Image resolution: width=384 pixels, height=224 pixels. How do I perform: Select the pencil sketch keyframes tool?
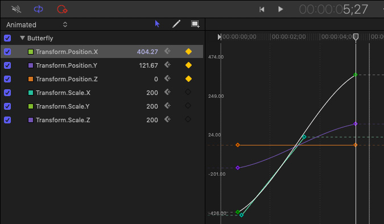(x=176, y=24)
